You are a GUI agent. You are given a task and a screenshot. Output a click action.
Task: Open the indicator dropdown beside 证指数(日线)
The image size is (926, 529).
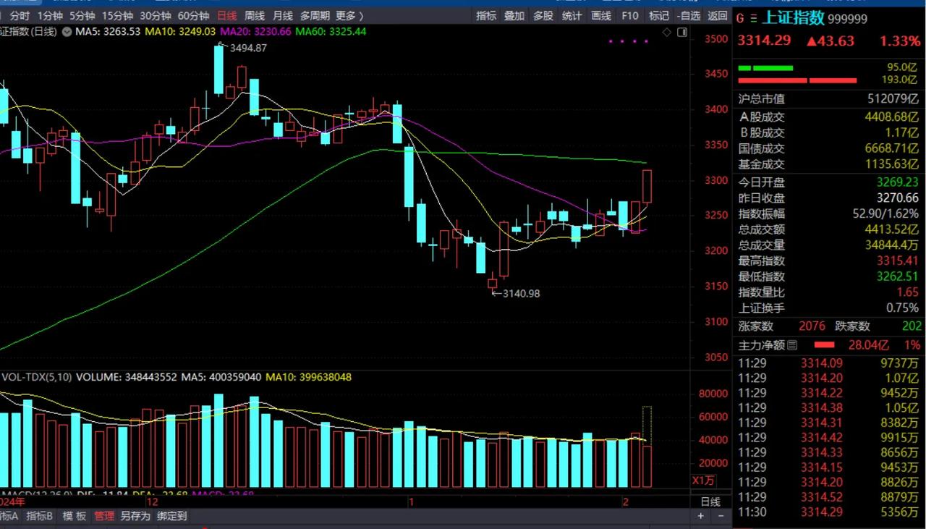pos(67,31)
